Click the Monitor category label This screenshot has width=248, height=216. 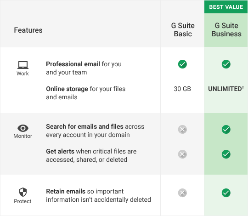(x=23, y=136)
